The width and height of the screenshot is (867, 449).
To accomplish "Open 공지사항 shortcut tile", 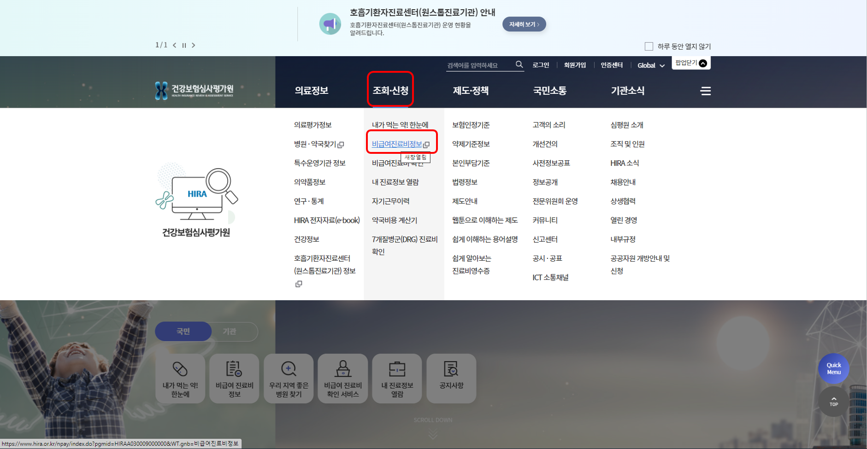I will click(x=451, y=379).
